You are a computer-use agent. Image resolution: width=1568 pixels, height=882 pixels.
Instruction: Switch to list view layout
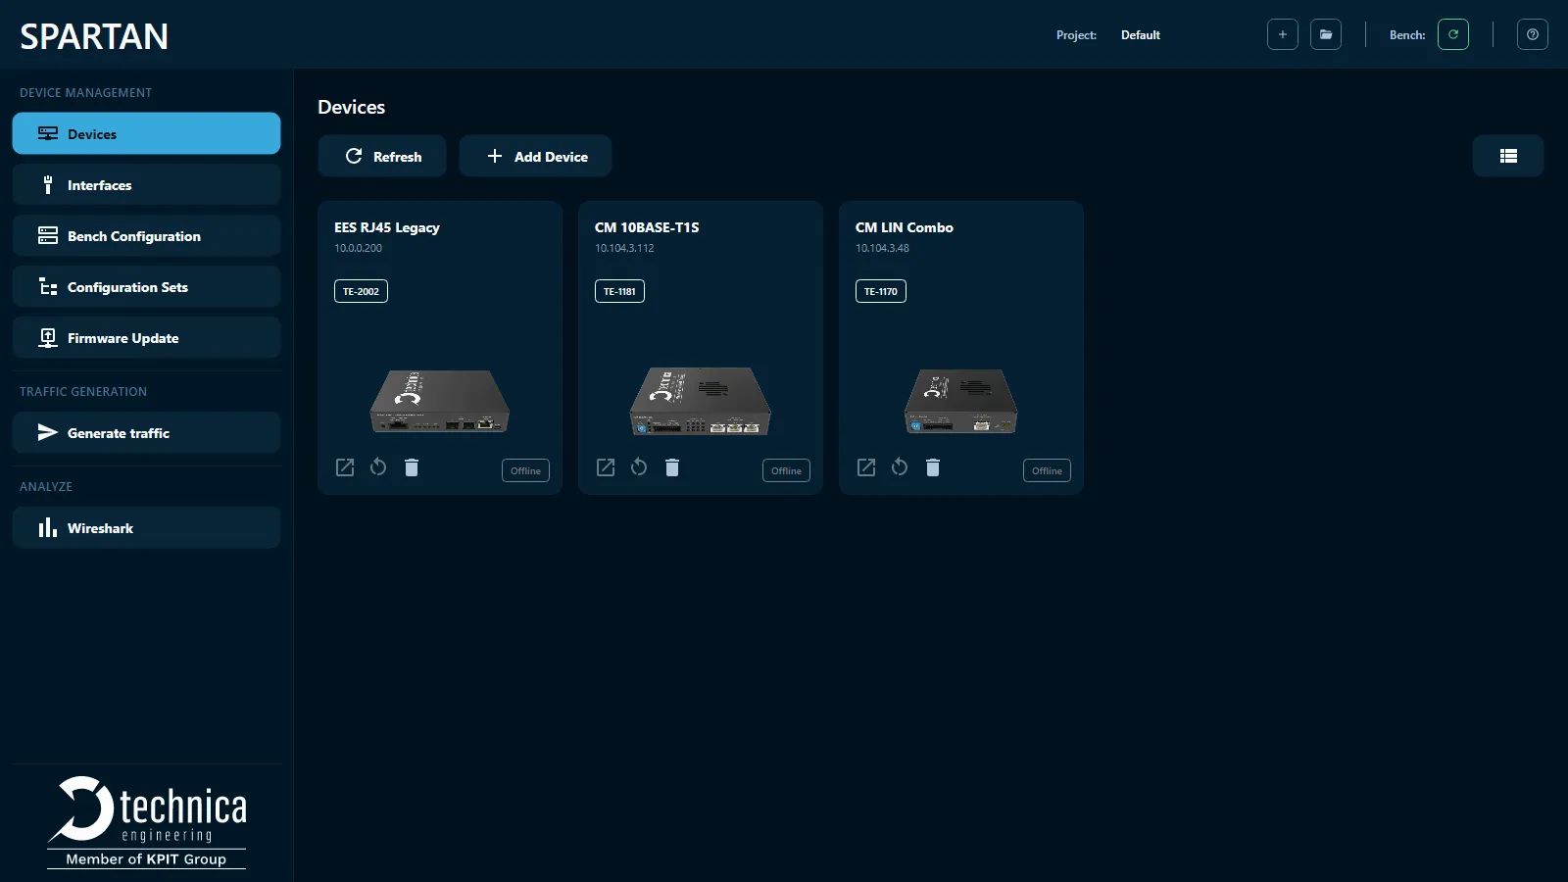(1508, 156)
